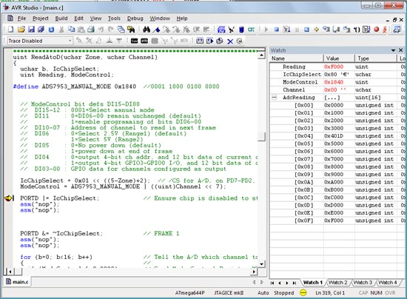Open the View menu
The height and width of the screenshot is (299, 407).
[x=95, y=19]
